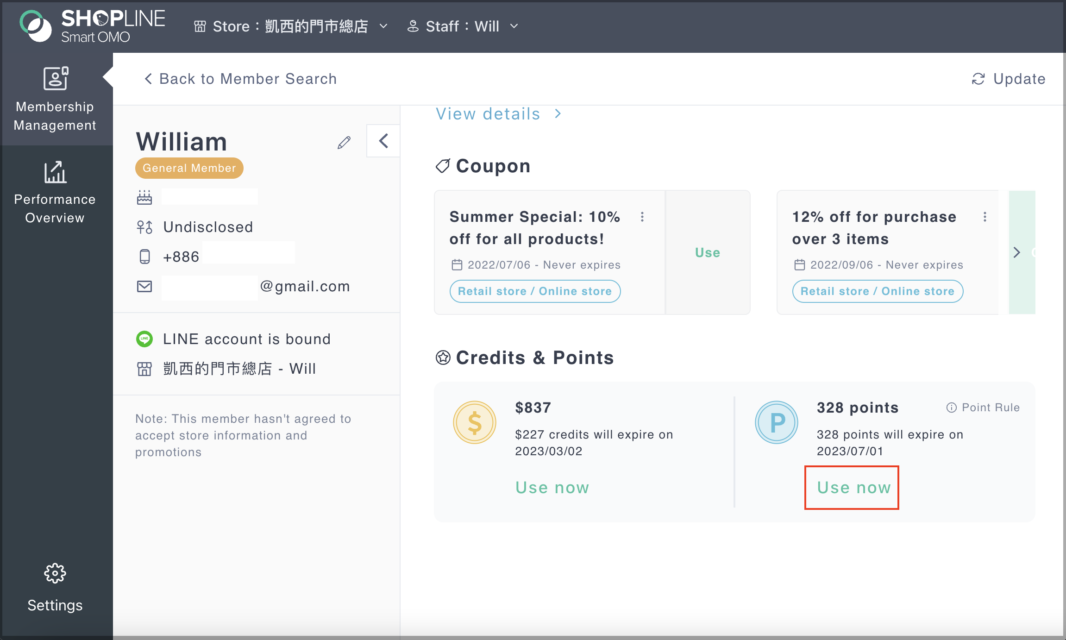Click calendar icon on Summer Special coupon

click(x=457, y=265)
